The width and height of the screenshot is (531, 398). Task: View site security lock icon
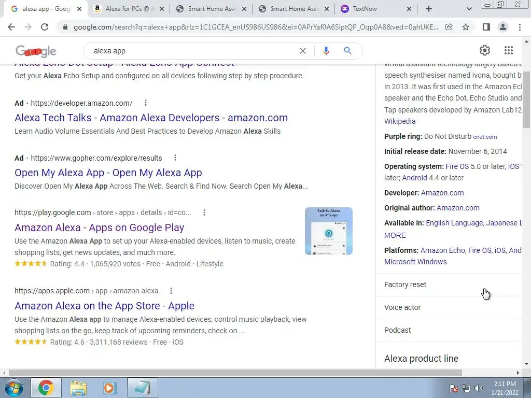(65, 27)
